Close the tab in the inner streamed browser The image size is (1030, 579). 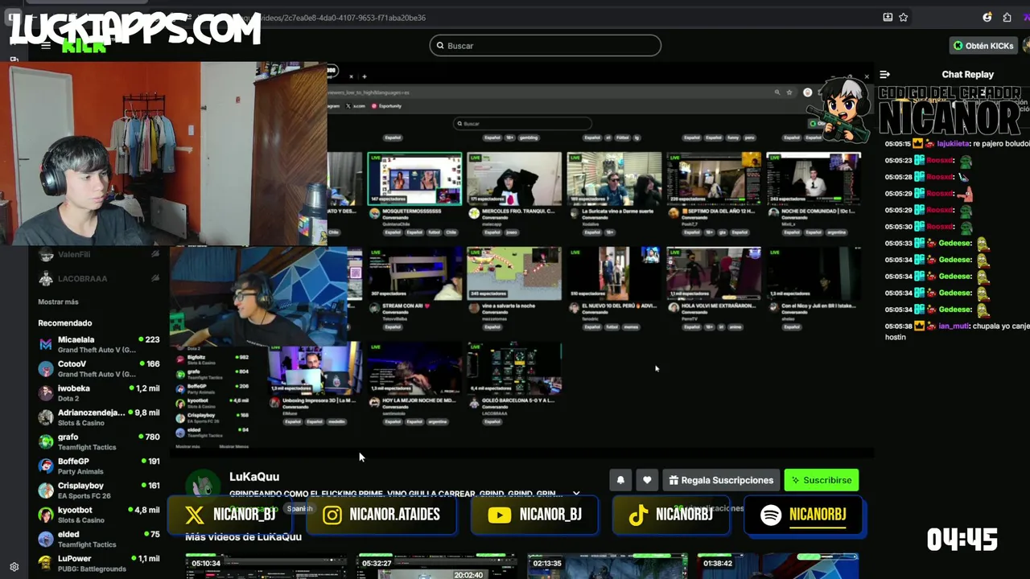351,76
